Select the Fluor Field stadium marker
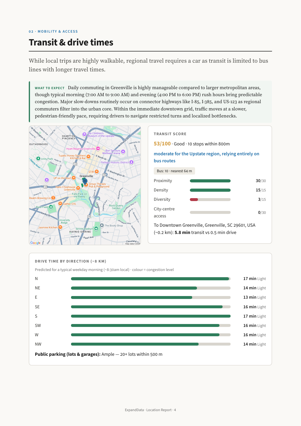The height and width of the screenshot is (426, 301). [x=51, y=207]
